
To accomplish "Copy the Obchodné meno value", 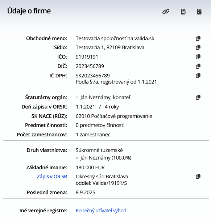I will click(x=198, y=38).
